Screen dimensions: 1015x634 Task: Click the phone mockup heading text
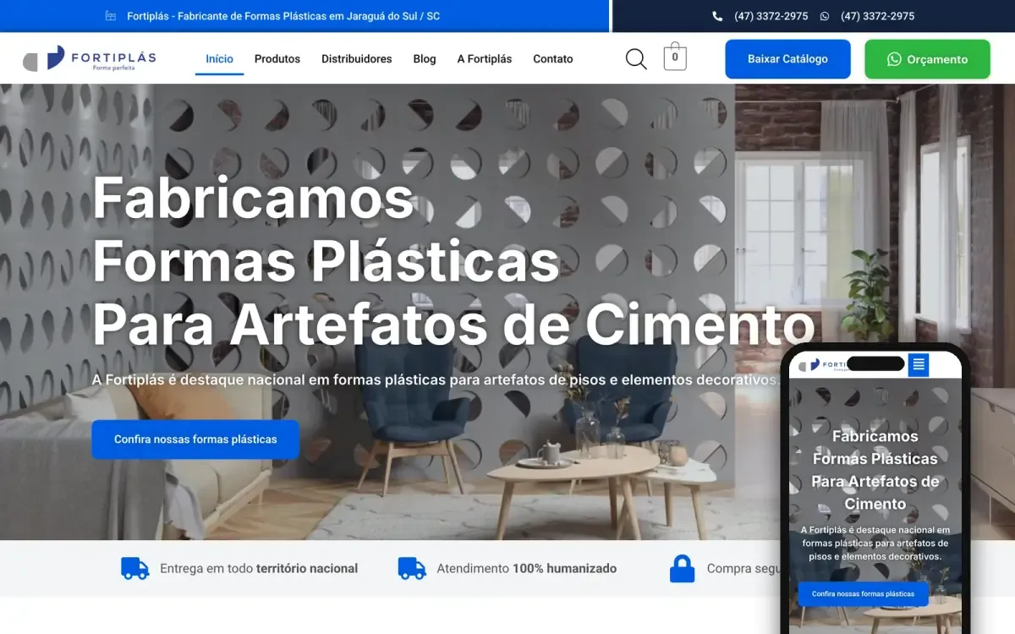coord(875,470)
